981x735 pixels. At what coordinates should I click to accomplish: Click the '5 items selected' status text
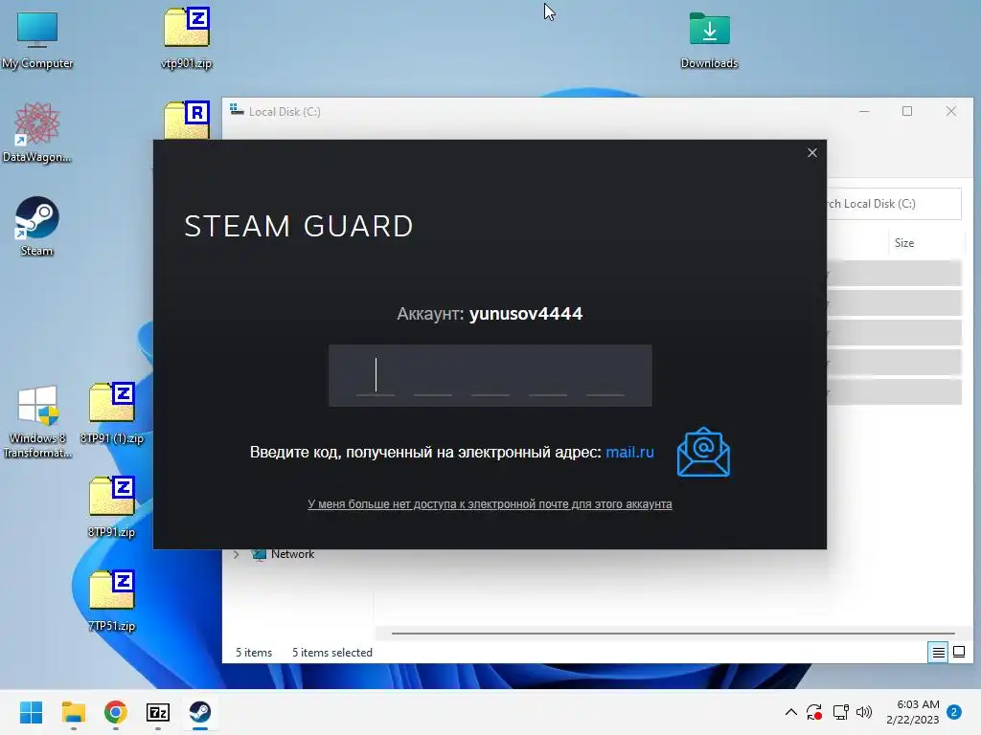(x=332, y=653)
